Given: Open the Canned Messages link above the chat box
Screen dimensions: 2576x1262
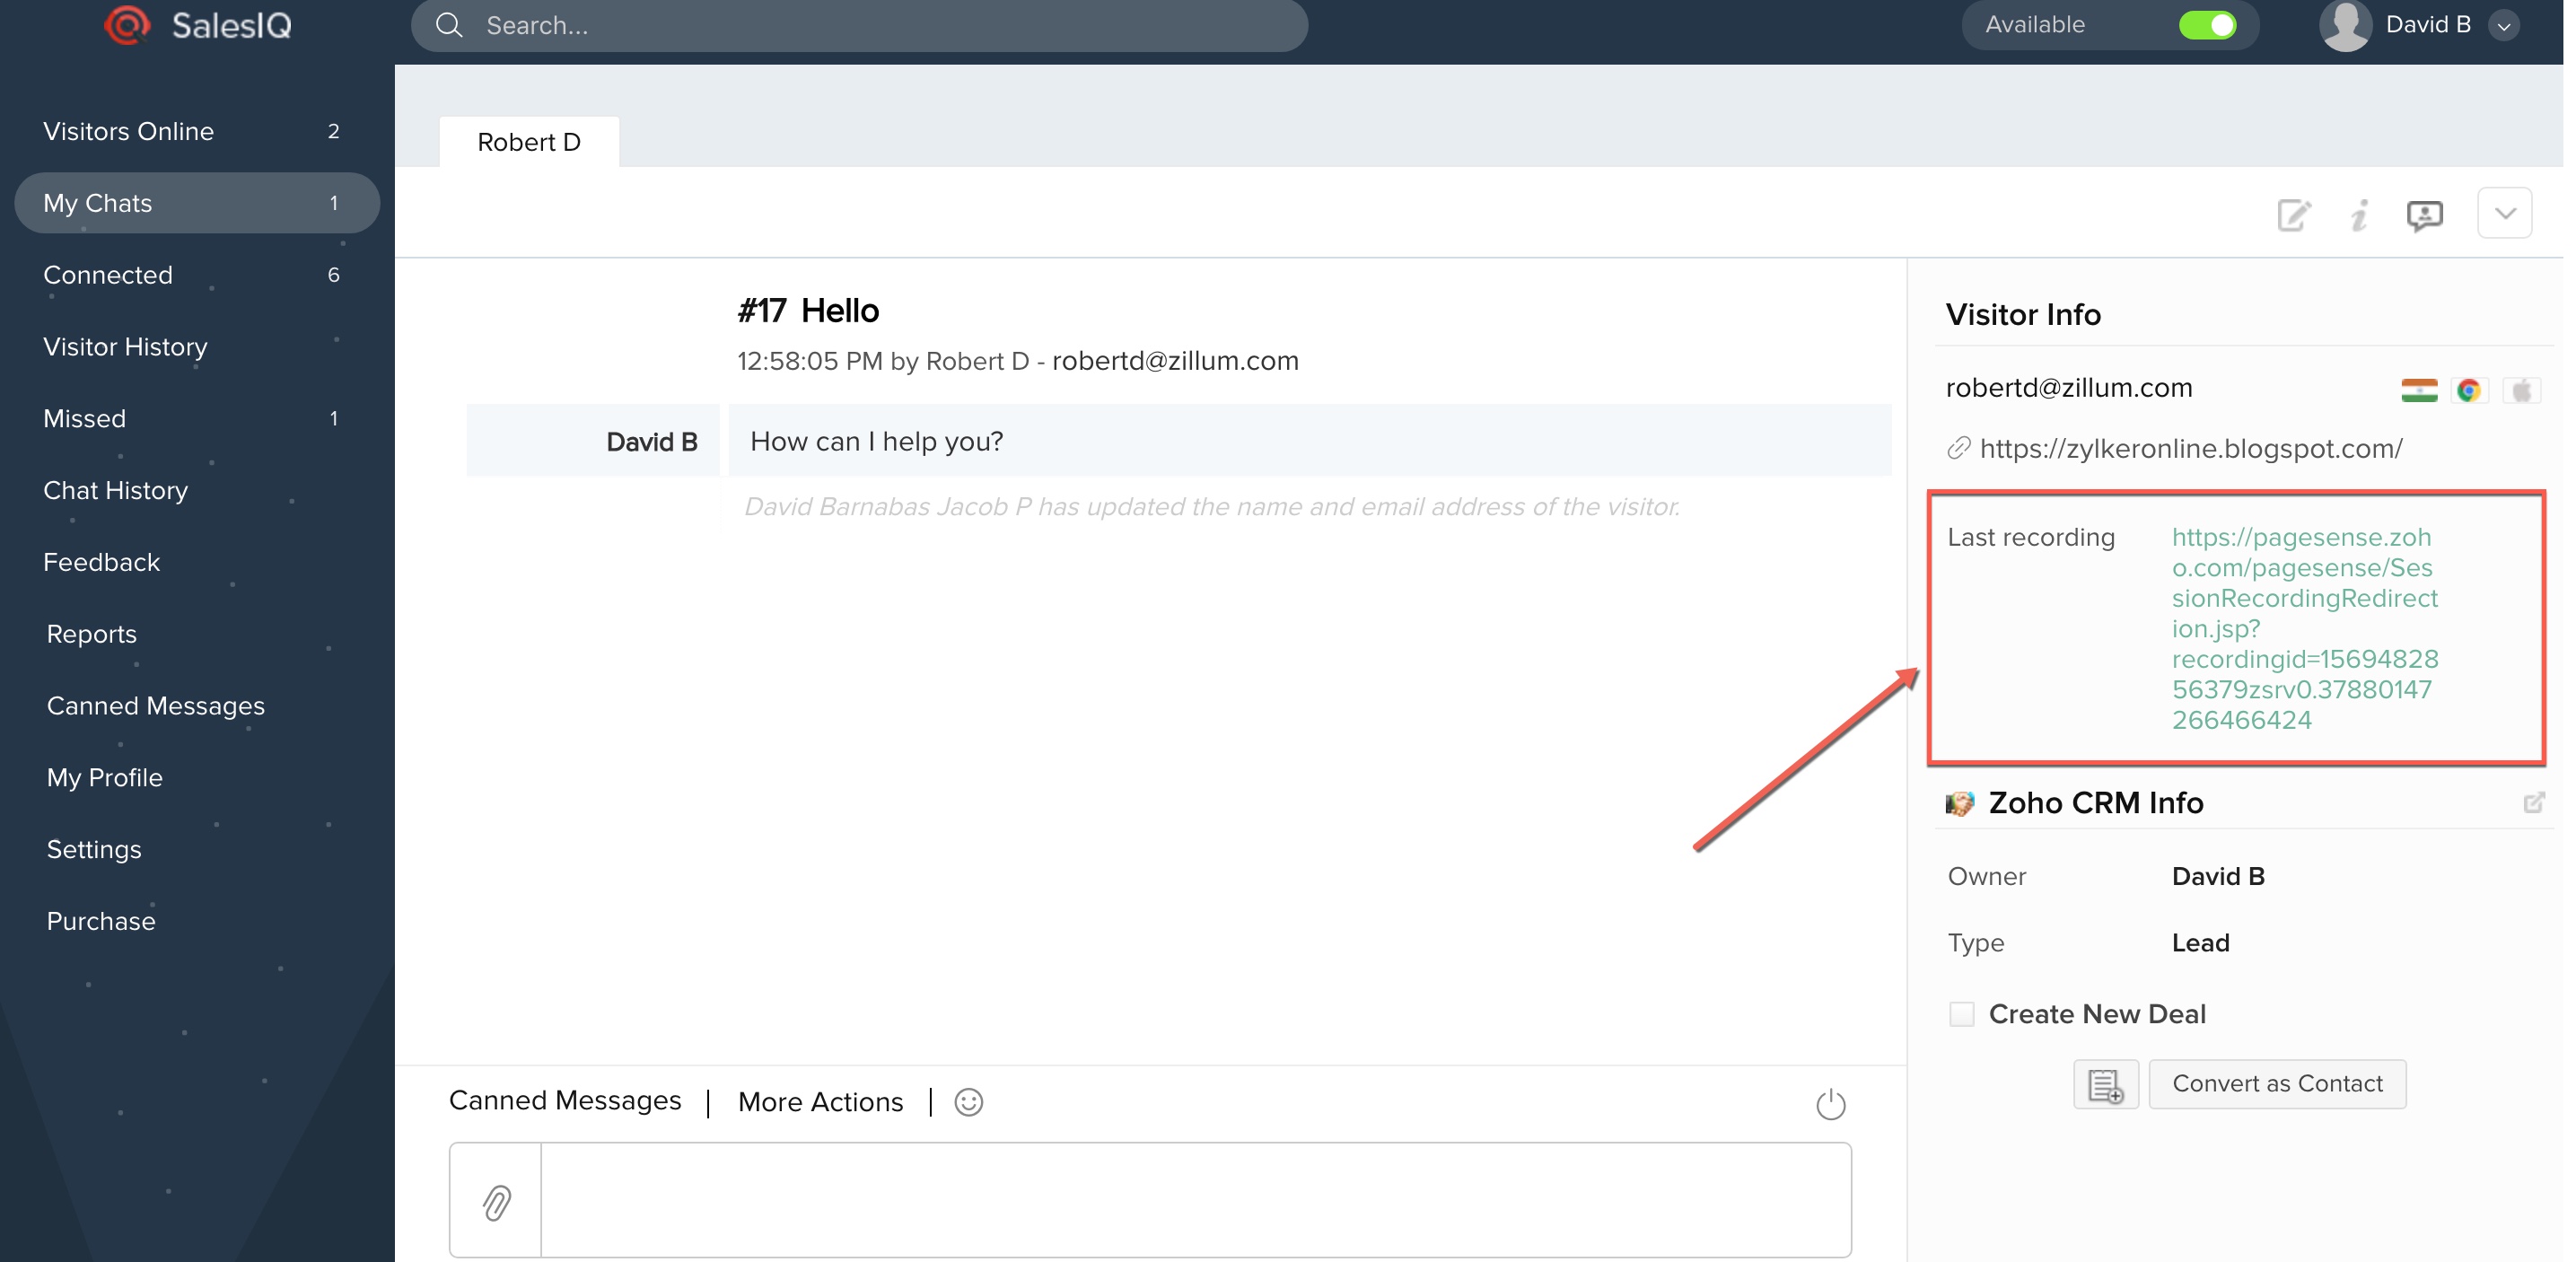Looking at the screenshot, I should 565,1100.
